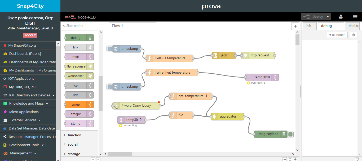Add a new flow with the plus button

(x=295, y=26)
